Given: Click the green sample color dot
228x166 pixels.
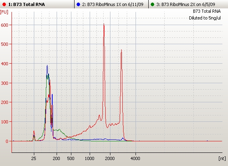Looking at the screenshot, I should [x=152, y=4].
